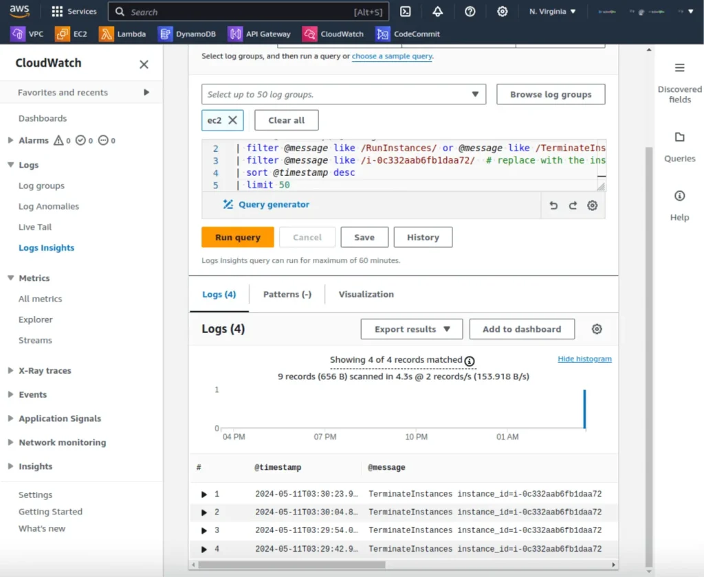
Task: Open CloudShell from the top navigation bar
Action: click(406, 12)
